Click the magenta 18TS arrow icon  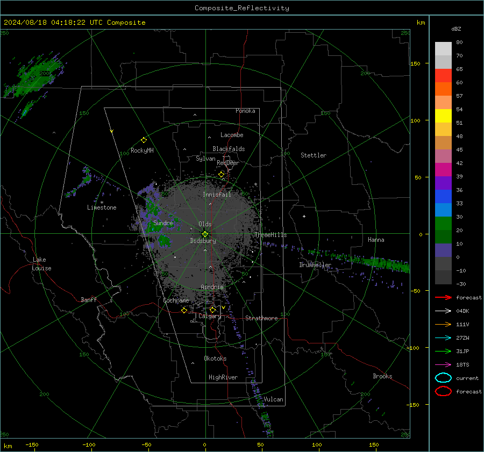tap(443, 365)
